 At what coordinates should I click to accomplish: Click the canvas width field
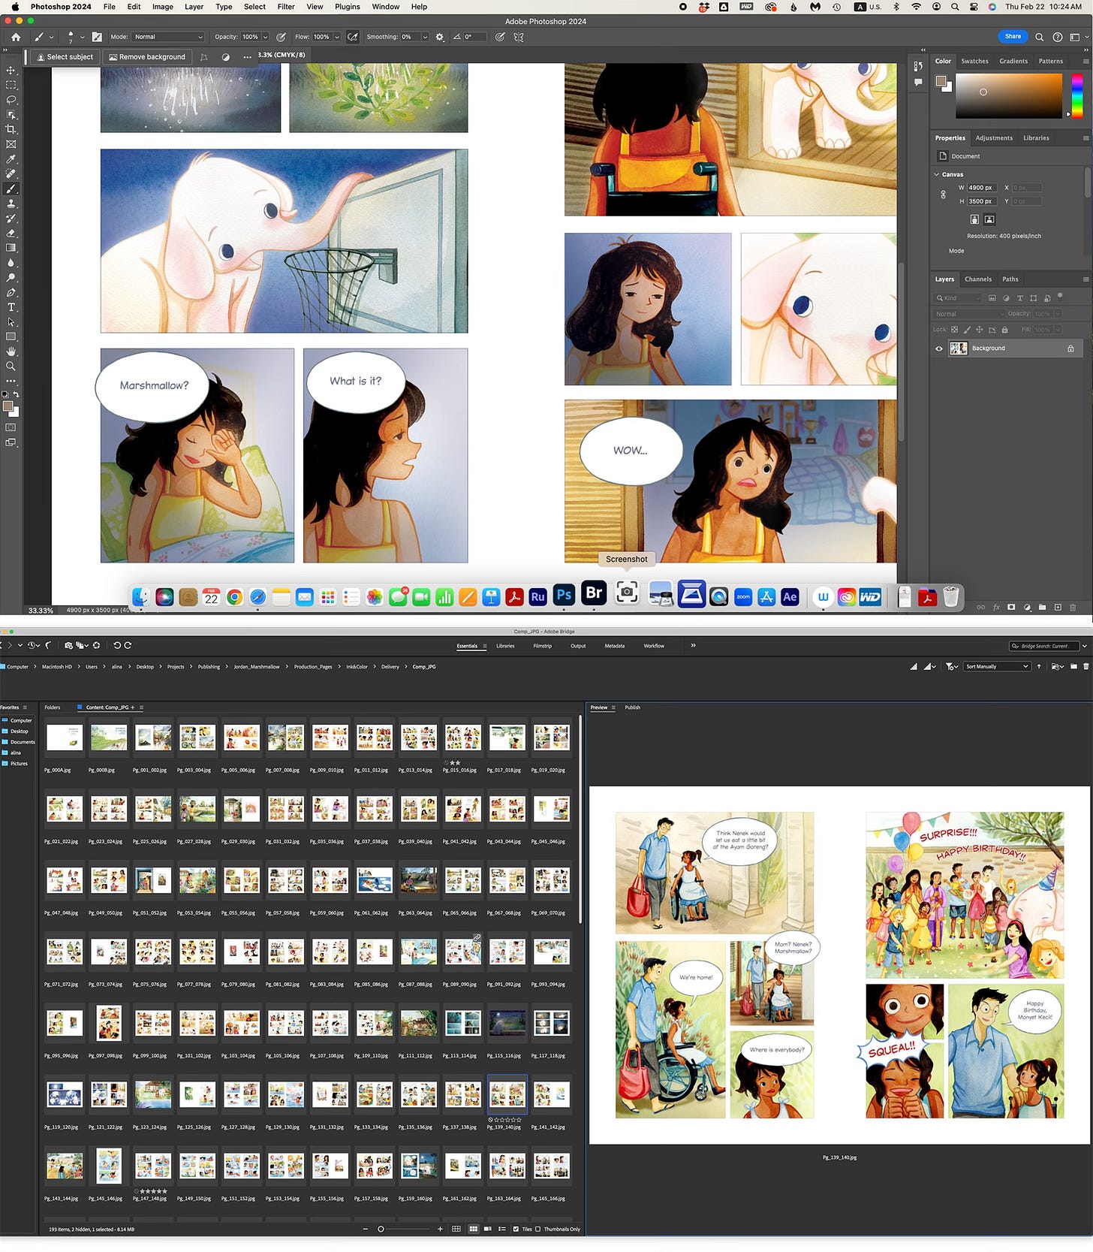point(982,188)
